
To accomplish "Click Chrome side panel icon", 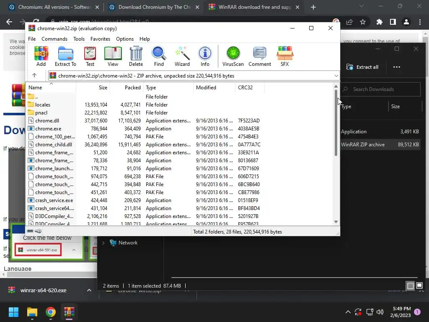I will point(393,22).
